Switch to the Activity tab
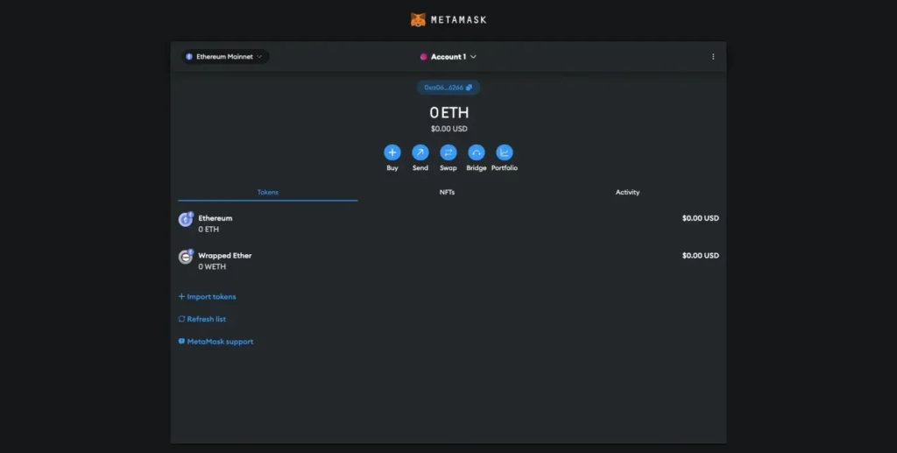 tap(627, 193)
